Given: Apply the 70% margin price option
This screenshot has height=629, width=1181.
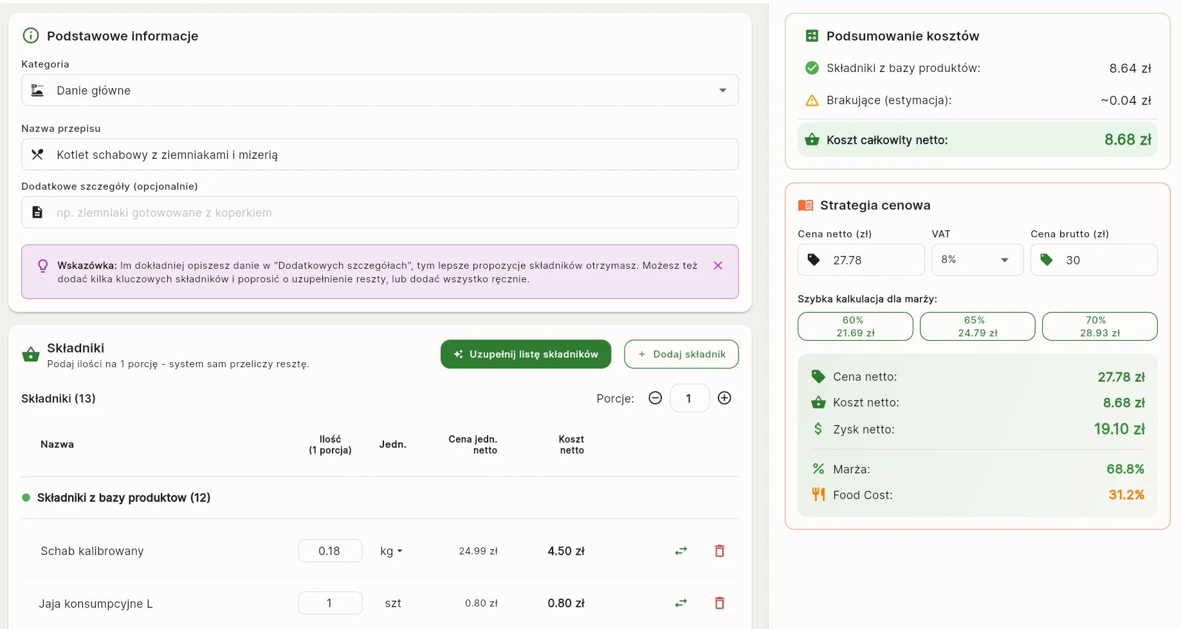Looking at the screenshot, I should pos(1099,327).
